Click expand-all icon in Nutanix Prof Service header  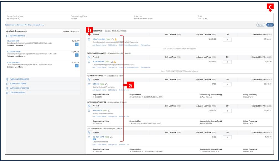[x=89, y=106]
